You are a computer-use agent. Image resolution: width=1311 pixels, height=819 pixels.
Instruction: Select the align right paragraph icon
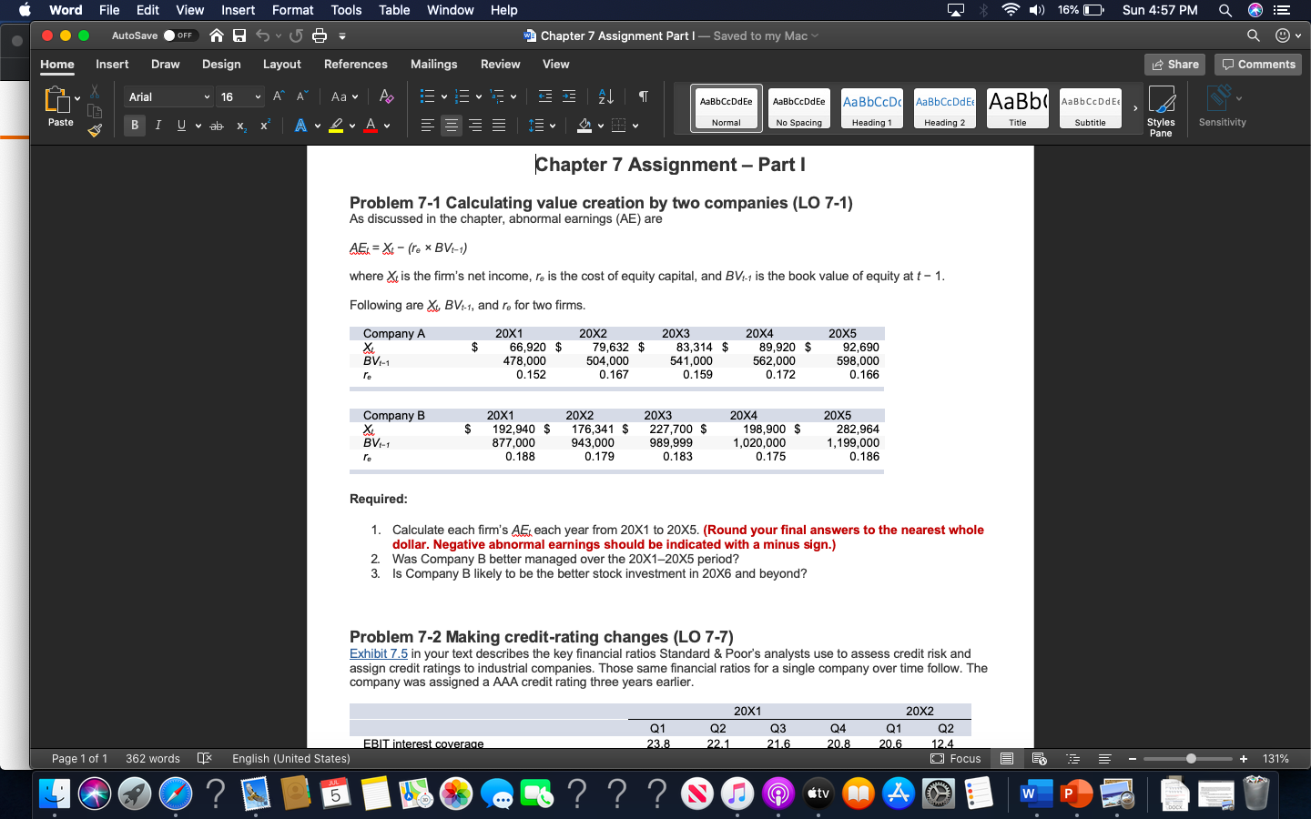coord(475,126)
